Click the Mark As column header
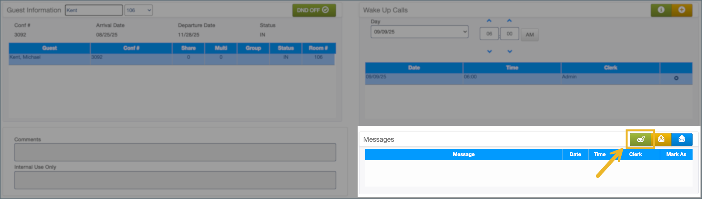The height and width of the screenshot is (199, 702). [x=676, y=155]
